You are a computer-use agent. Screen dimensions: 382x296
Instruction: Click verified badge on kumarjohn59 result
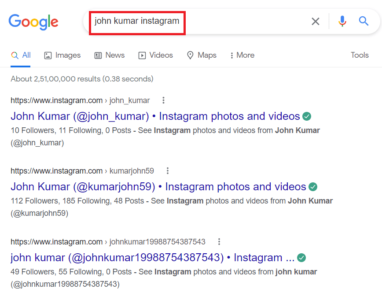[x=313, y=187]
